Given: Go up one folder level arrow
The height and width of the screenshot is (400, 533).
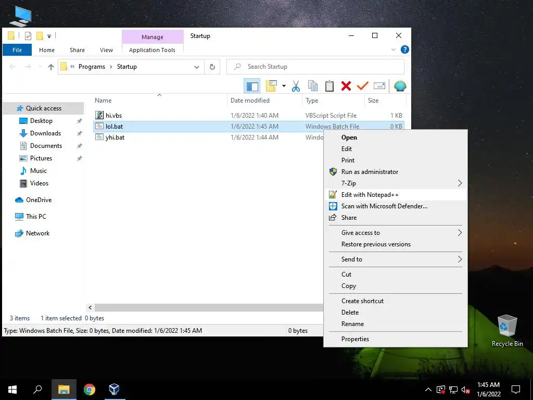Looking at the screenshot, I should point(50,67).
